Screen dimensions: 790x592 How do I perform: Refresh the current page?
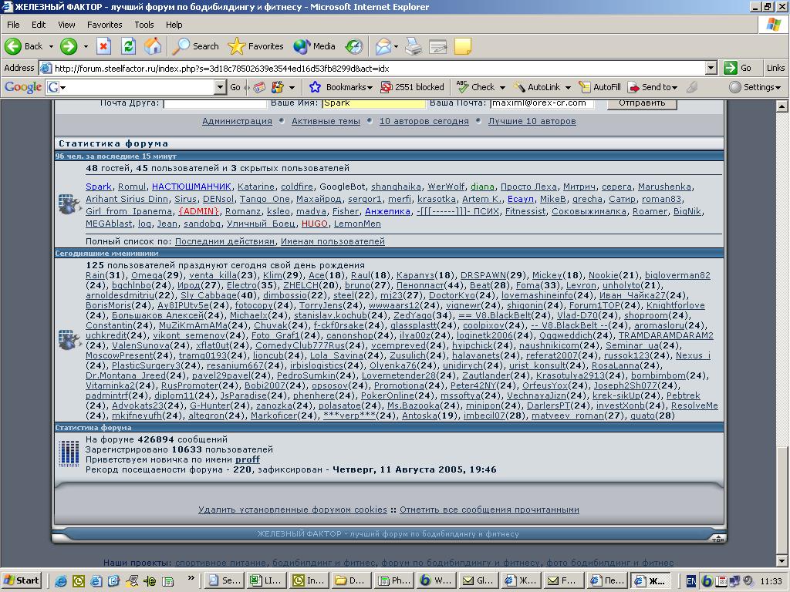[x=128, y=46]
